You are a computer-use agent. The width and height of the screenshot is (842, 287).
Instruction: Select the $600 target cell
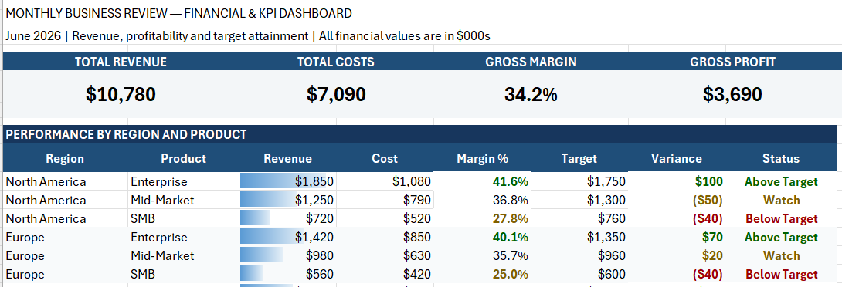579,274
